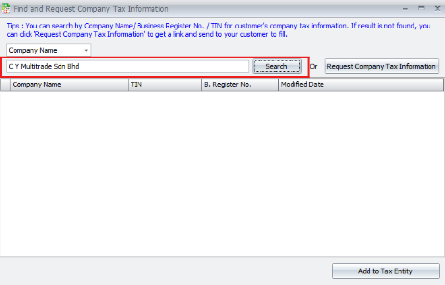Click the app icon in title bar
The image size is (445, 285).
pos(6,8)
